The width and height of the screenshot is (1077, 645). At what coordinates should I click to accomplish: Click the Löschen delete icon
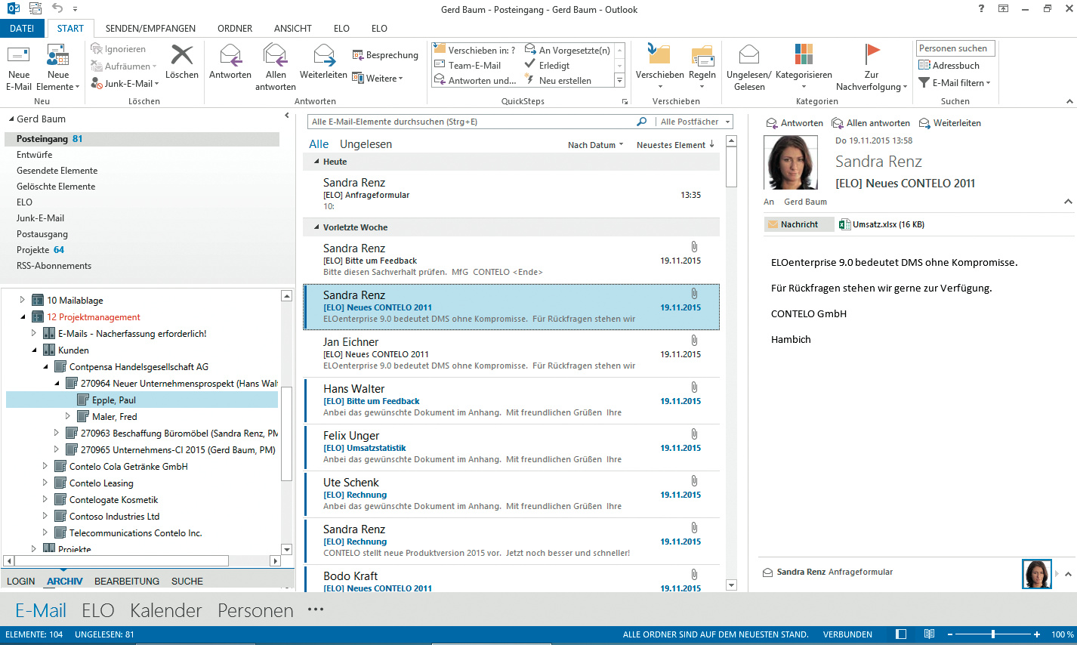pos(182,56)
